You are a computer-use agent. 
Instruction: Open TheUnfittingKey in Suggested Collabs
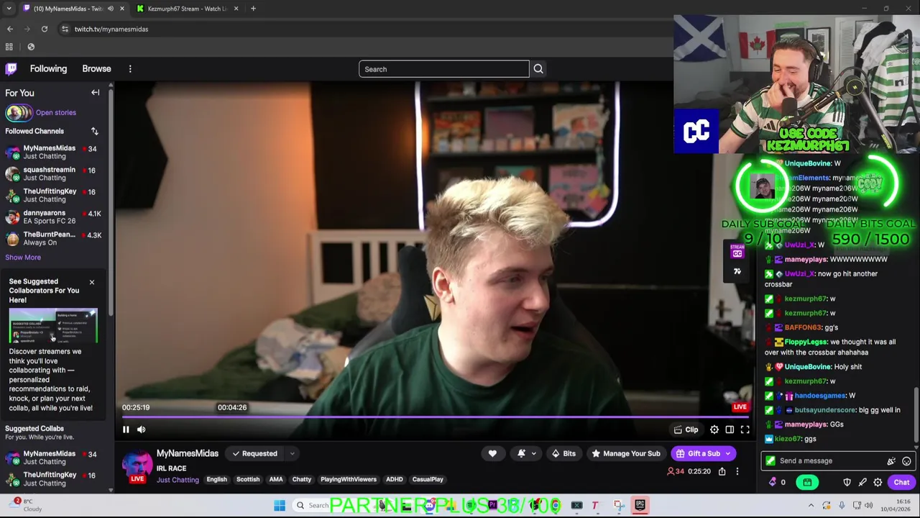coord(52,479)
